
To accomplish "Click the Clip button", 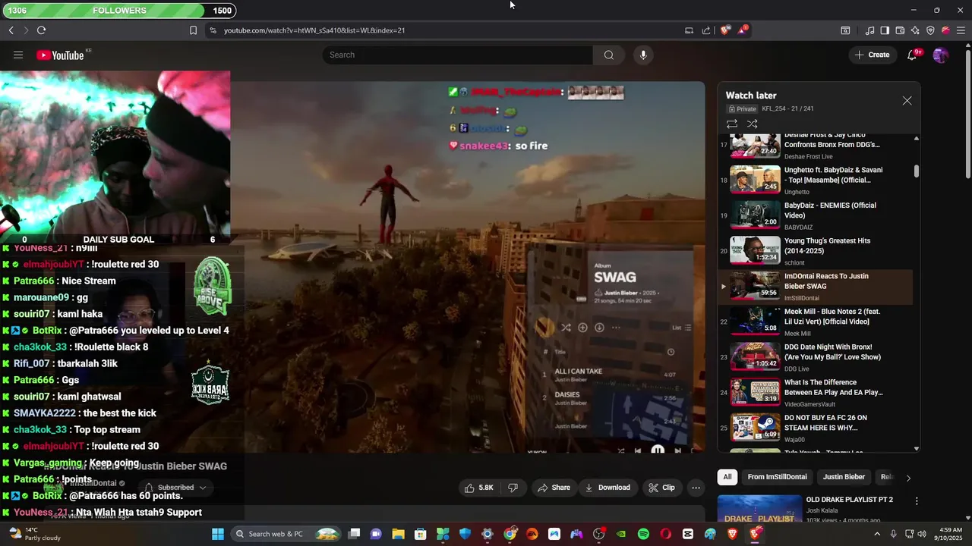I will 661,488.
